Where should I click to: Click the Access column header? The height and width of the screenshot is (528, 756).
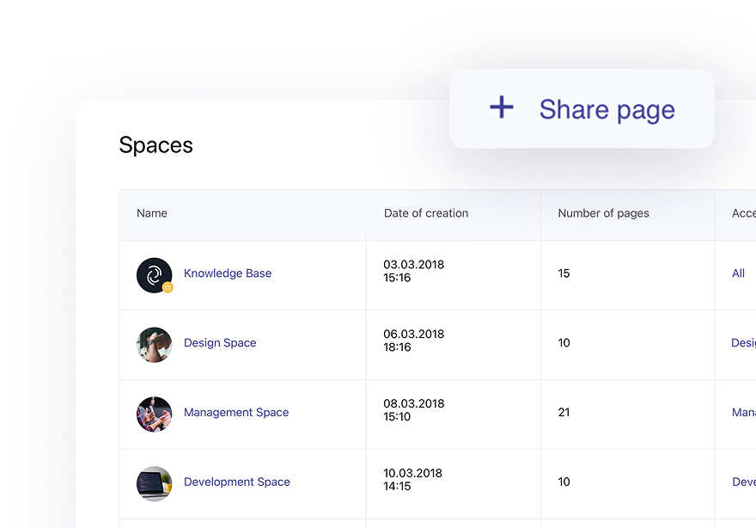point(741,213)
